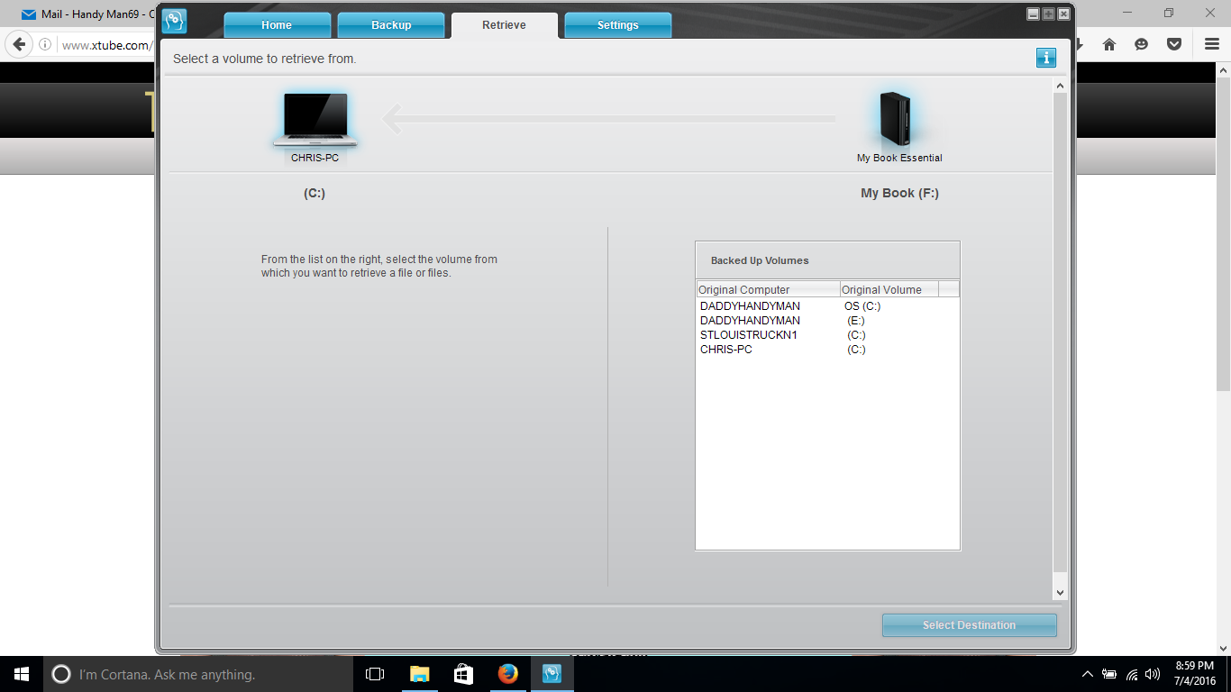The image size is (1231, 692).
Task: Close the Firefox window
Action: pyautogui.click(x=1210, y=13)
